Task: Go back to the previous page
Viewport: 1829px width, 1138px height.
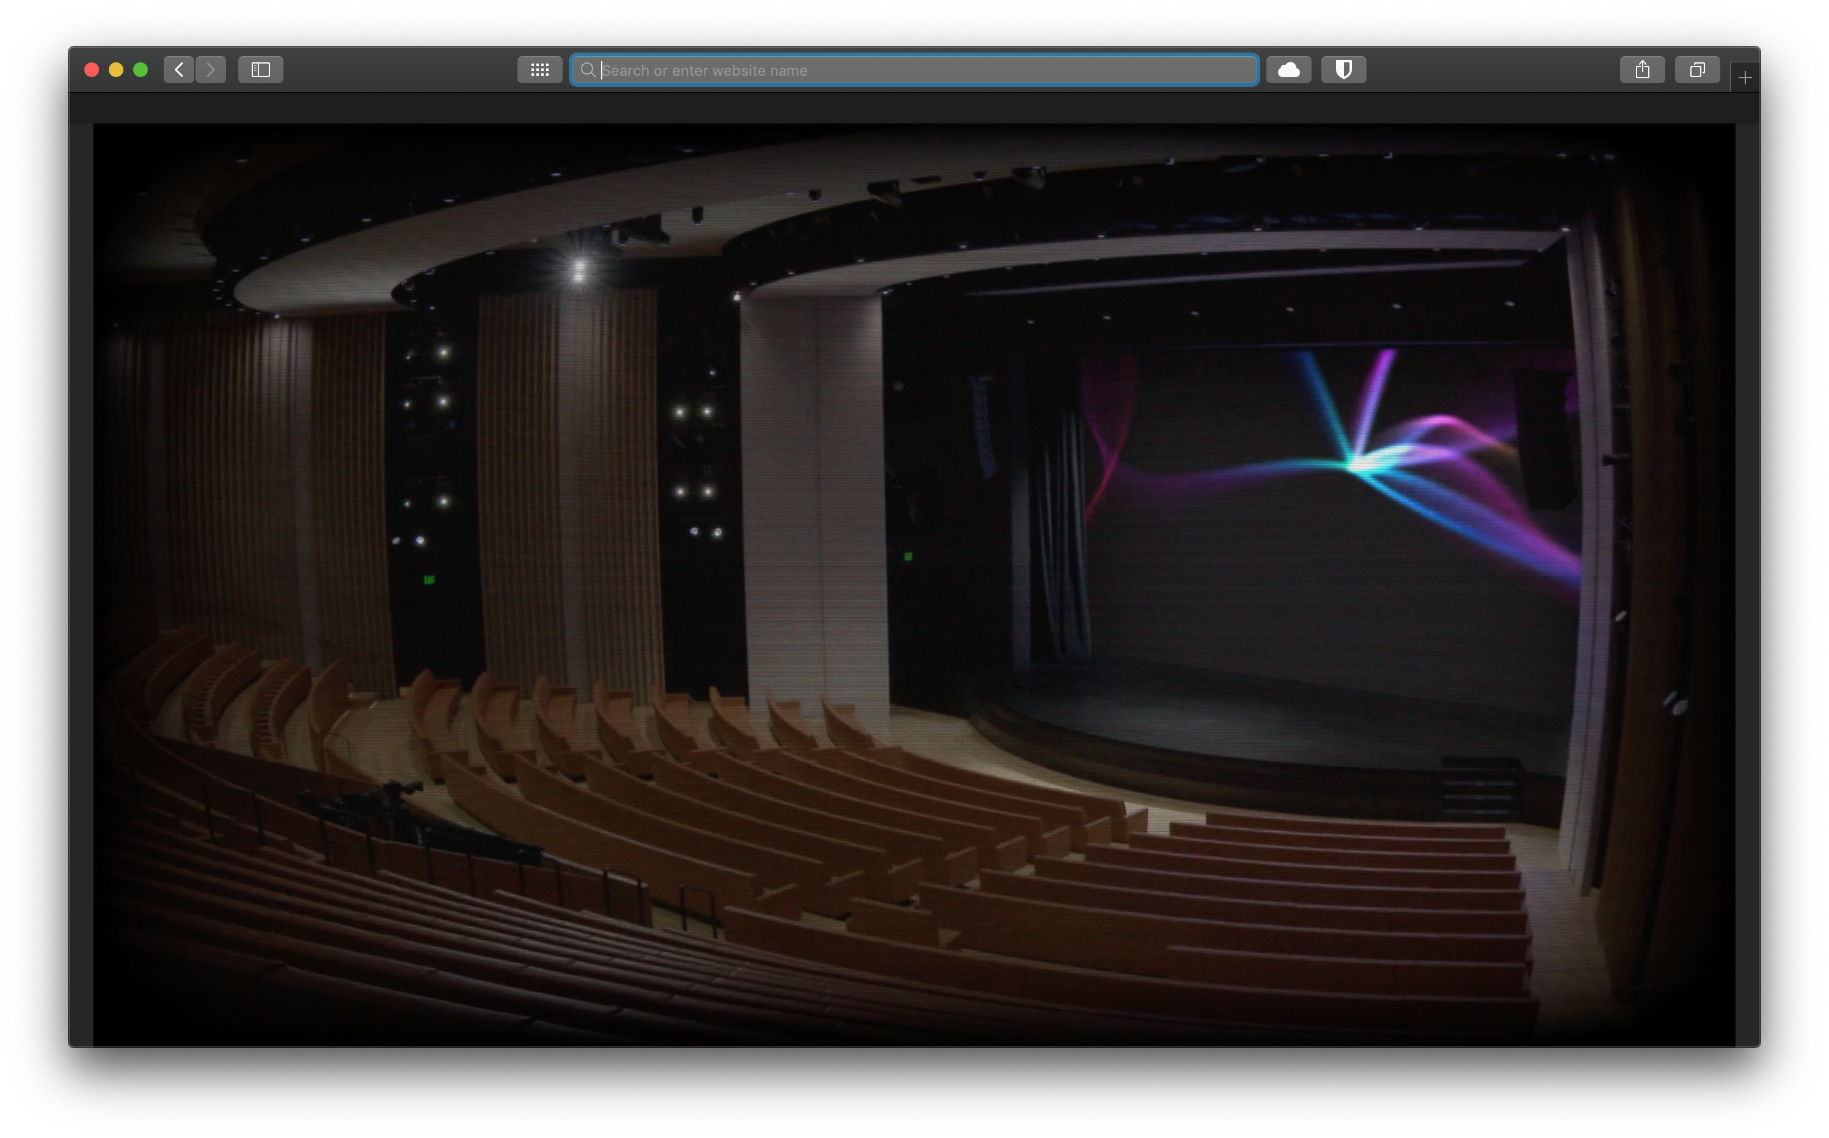Action: (179, 70)
